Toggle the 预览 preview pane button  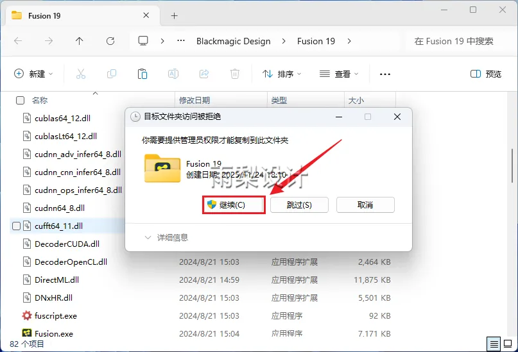coord(486,74)
